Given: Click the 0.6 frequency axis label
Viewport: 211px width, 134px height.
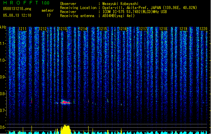Looking at the screenshot, I should tap(3, 127).
